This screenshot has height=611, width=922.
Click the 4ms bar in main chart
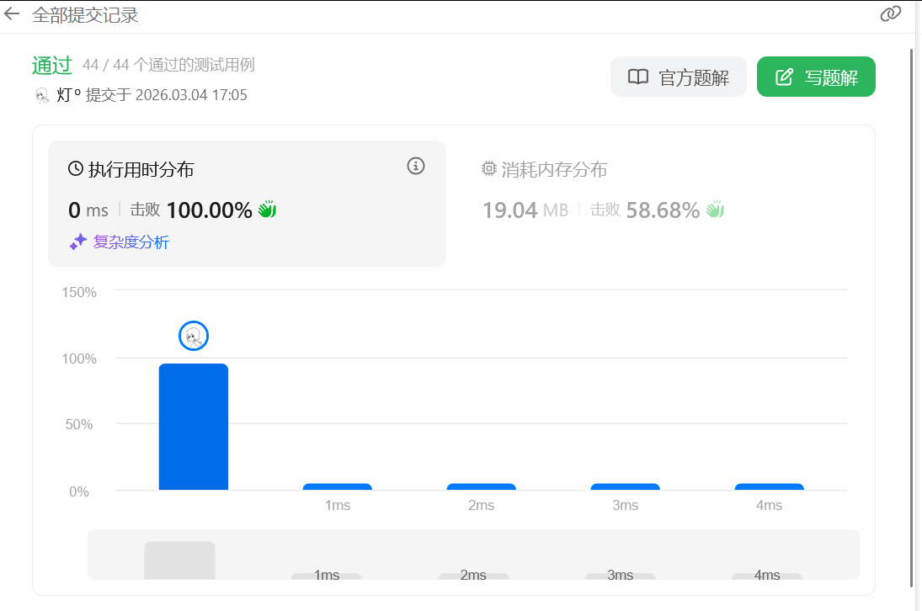[x=769, y=486]
